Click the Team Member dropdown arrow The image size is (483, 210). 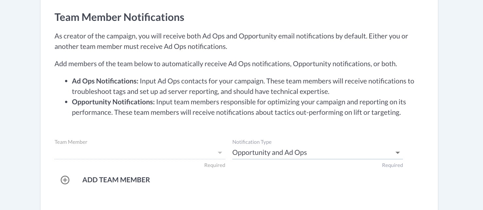(220, 153)
